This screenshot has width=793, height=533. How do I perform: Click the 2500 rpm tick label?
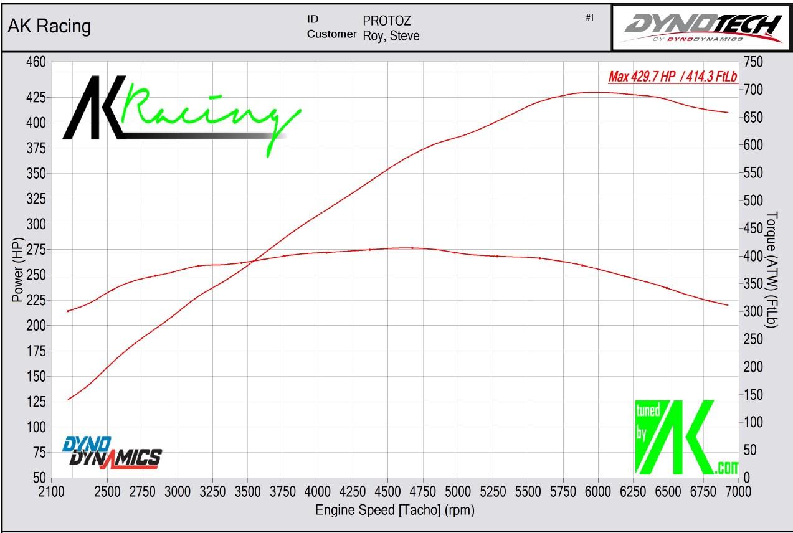[107, 491]
